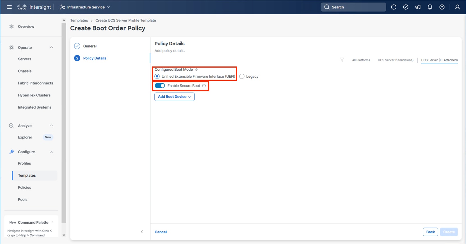Click the top bar Search field
466x244 pixels.
(353, 7)
